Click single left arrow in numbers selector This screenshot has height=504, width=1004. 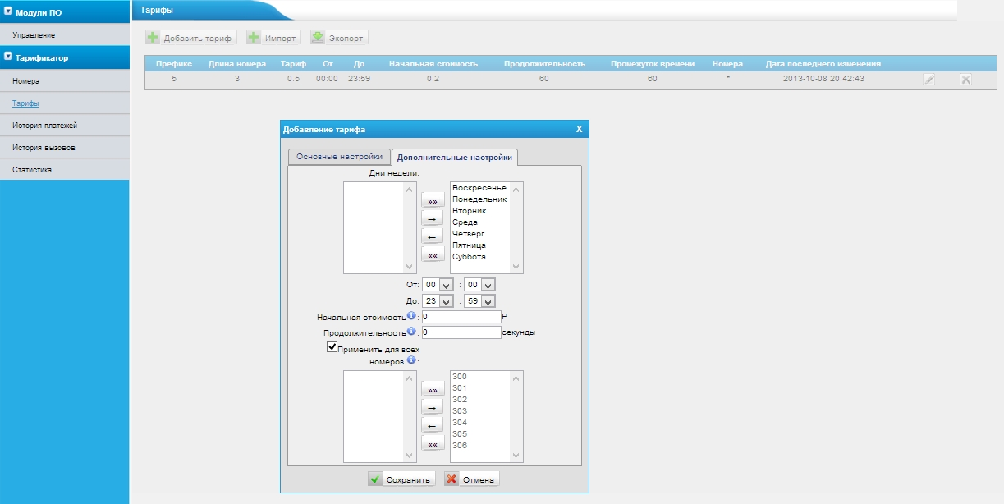click(x=433, y=424)
